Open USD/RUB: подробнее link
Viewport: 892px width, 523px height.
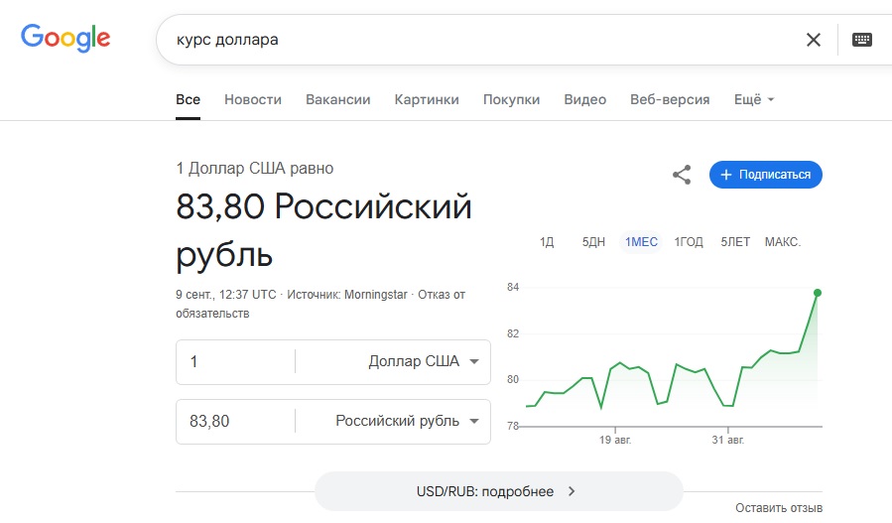498,491
